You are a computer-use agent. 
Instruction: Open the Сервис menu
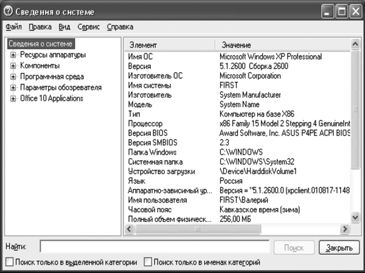click(88, 27)
